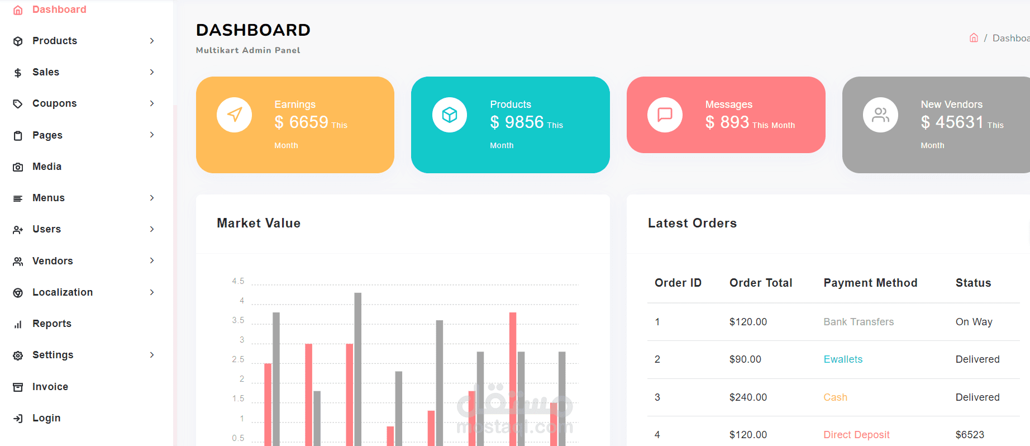
Task: Click the Localization globe icon in sidebar
Action: pyautogui.click(x=18, y=293)
